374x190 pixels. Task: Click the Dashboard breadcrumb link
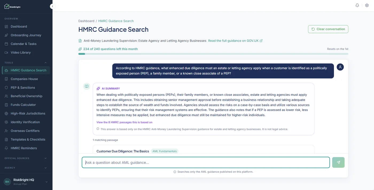pyautogui.click(x=86, y=21)
